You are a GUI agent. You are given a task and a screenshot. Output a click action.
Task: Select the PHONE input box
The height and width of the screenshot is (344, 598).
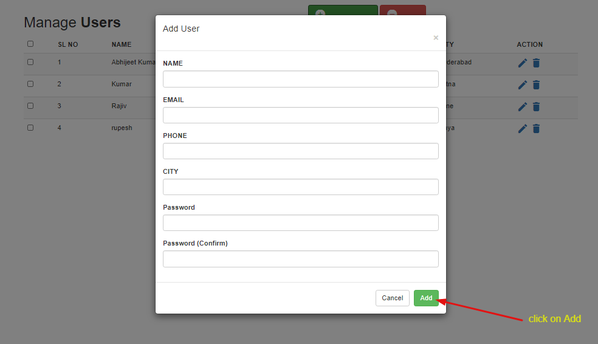point(301,151)
